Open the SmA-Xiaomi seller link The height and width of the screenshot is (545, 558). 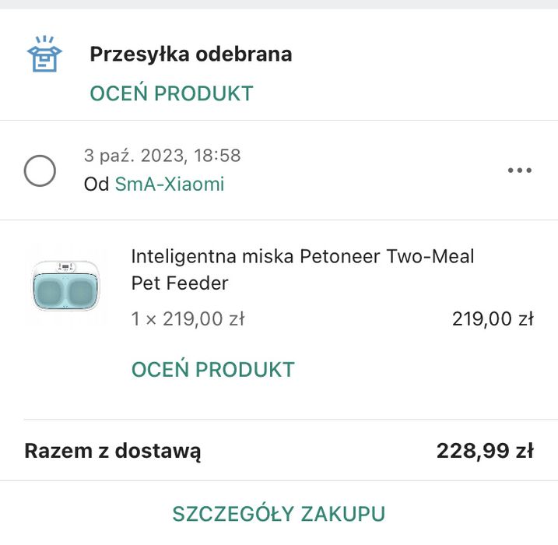point(170,185)
